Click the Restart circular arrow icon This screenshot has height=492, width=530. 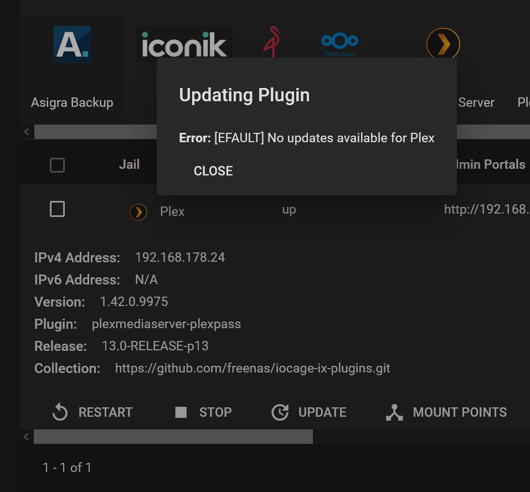point(60,412)
